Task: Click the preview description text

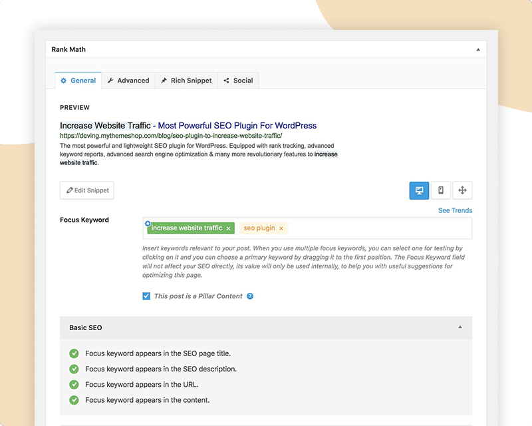Action: pos(198,154)
